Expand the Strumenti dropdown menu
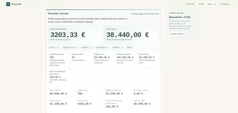 [x=226, y=4]
